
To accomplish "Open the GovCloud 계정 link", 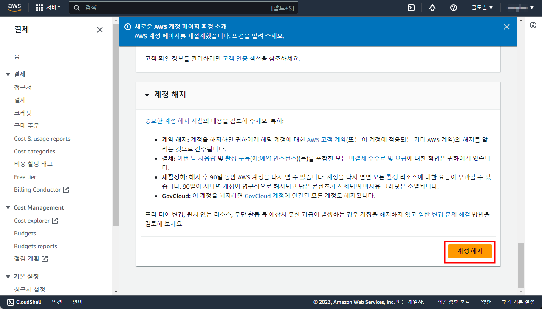I will coord(264,196).
